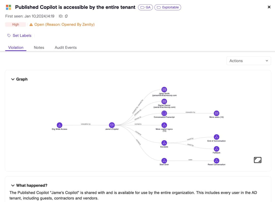
Task: Click the Org Wide Access node icon
Action: tap(59, 125)
